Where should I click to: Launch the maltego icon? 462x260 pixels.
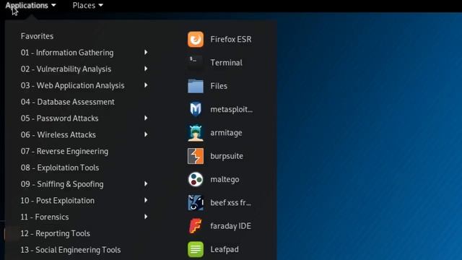(196, 179)
